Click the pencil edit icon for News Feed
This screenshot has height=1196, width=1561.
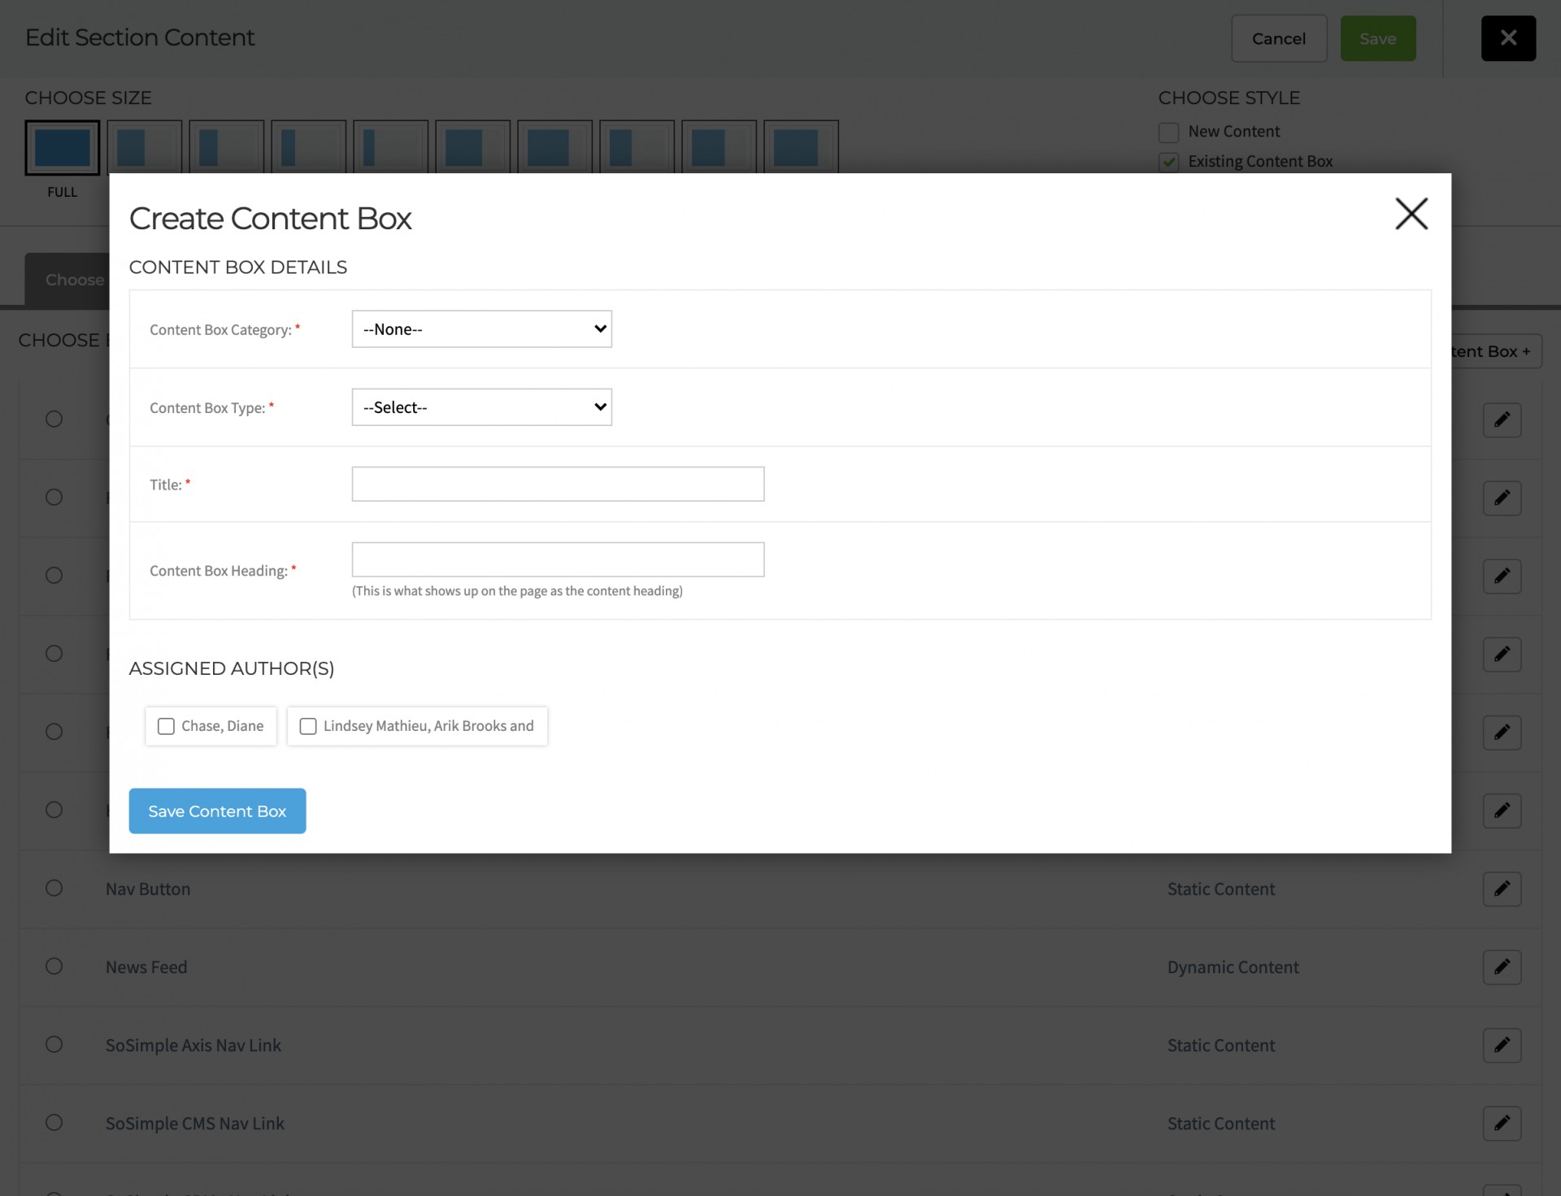coord(1501,967)
